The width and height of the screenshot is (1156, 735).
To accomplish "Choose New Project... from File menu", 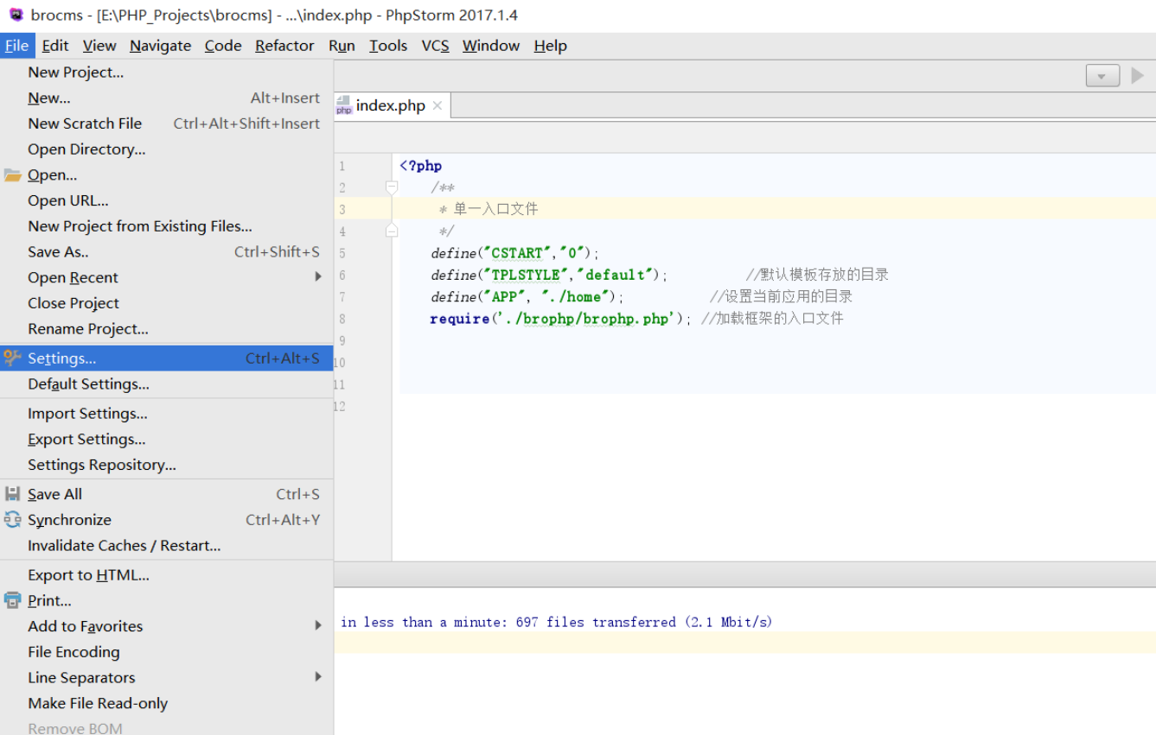I will pos(166,73).
